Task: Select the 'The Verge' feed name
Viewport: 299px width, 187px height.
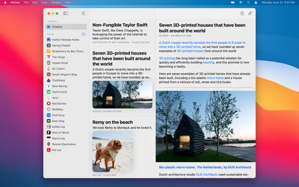Action: coord(58,57)
